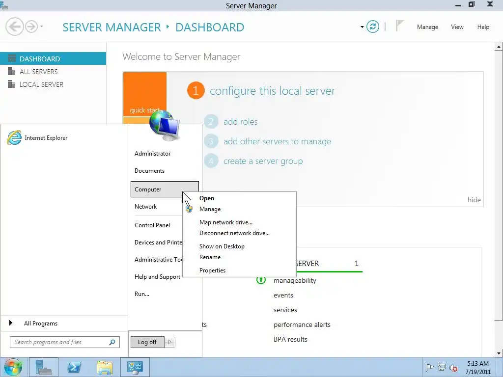Screen dimensions: 503x377
Task: Open Network from the Start menu
Action: pos(145,207)
